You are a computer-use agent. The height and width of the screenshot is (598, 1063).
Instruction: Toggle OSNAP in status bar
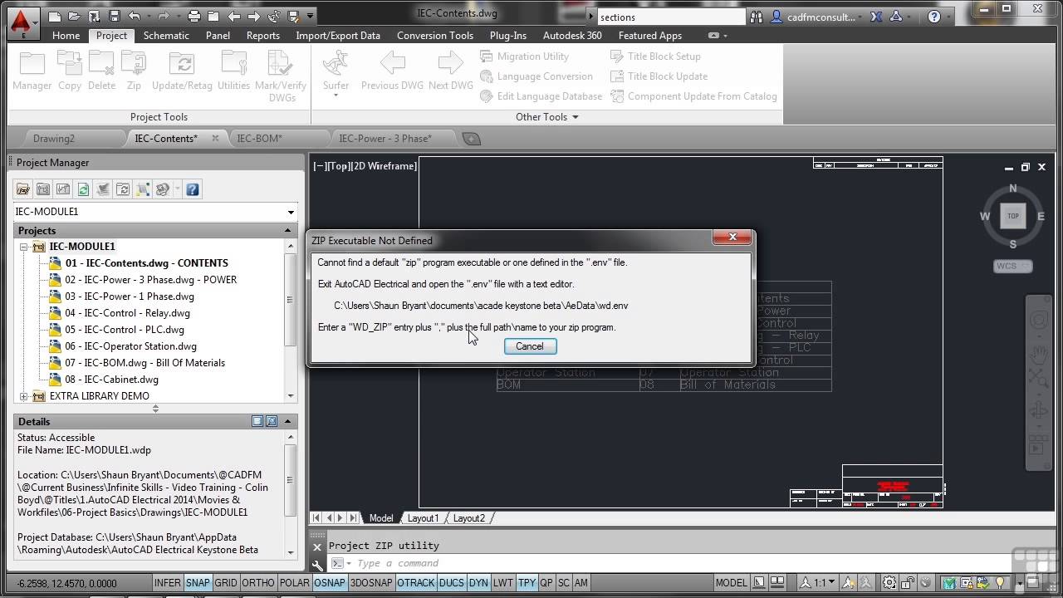[x=330, y=582]
